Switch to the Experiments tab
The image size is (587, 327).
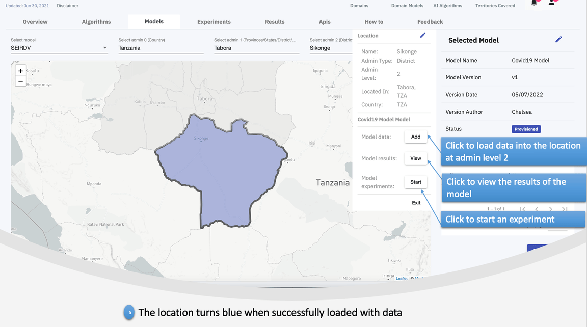(x=214, y=22)
